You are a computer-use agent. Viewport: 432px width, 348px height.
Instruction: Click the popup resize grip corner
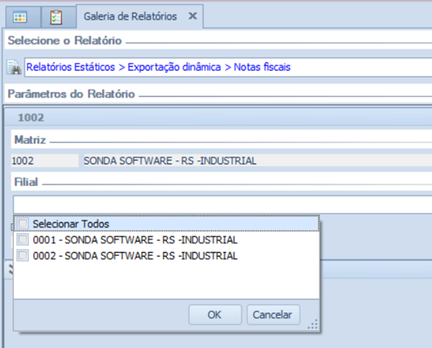point(313,324)
